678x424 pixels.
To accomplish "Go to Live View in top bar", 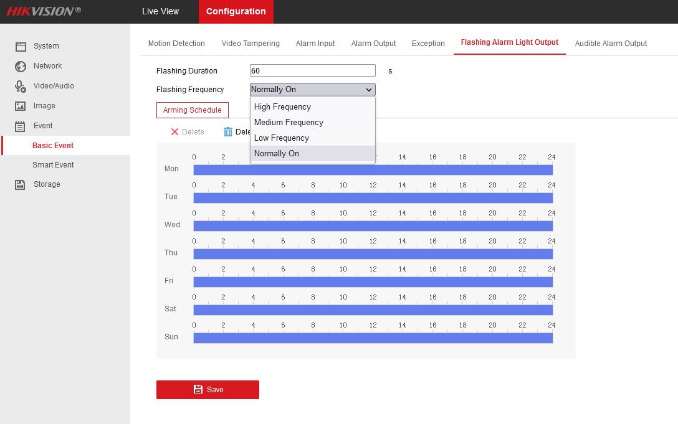I will pyautogui.click(x=160, y=11).
